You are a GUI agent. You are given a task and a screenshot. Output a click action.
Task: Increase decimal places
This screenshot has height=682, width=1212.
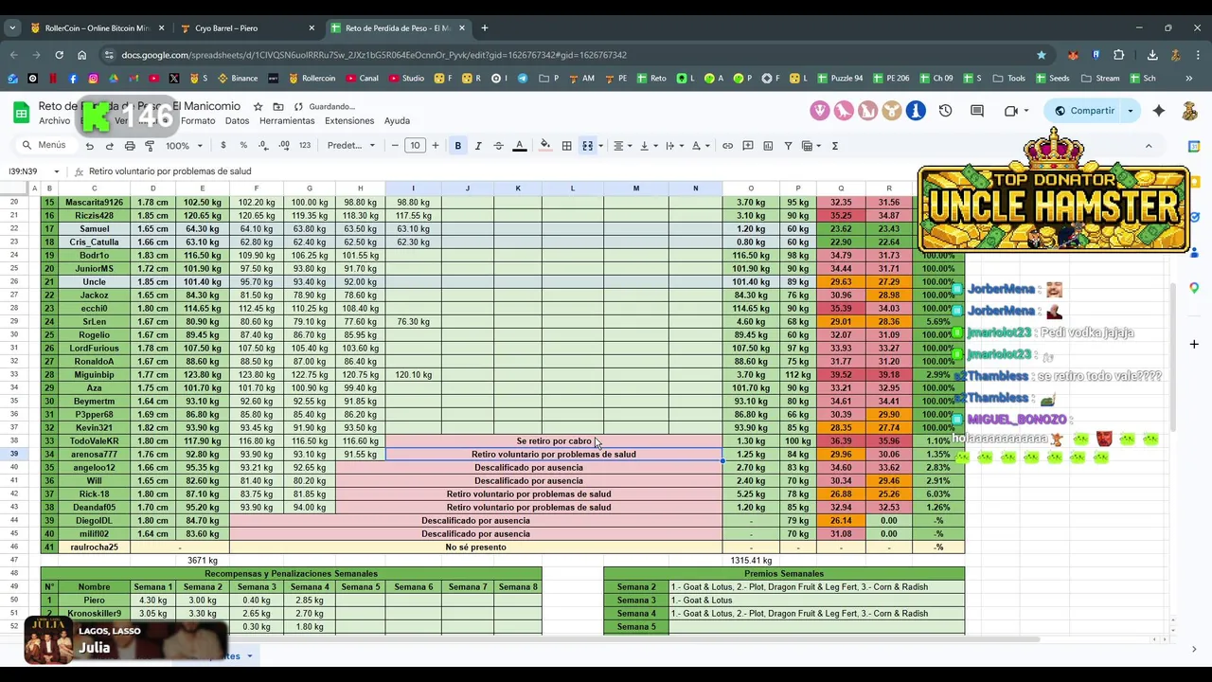click(285, 146)
